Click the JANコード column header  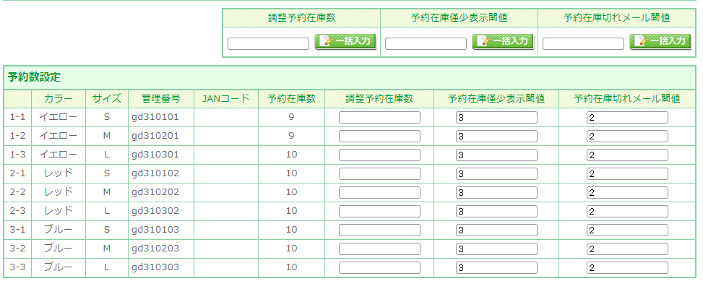pyautogui.click(x=226, y=99)
